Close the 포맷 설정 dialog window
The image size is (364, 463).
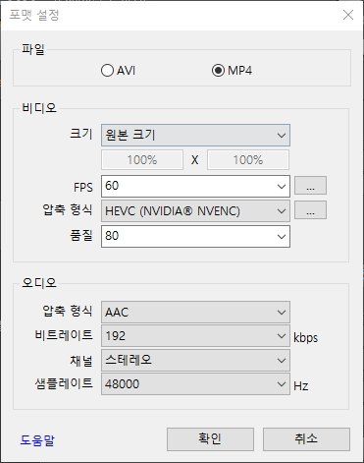pos(348,15)
